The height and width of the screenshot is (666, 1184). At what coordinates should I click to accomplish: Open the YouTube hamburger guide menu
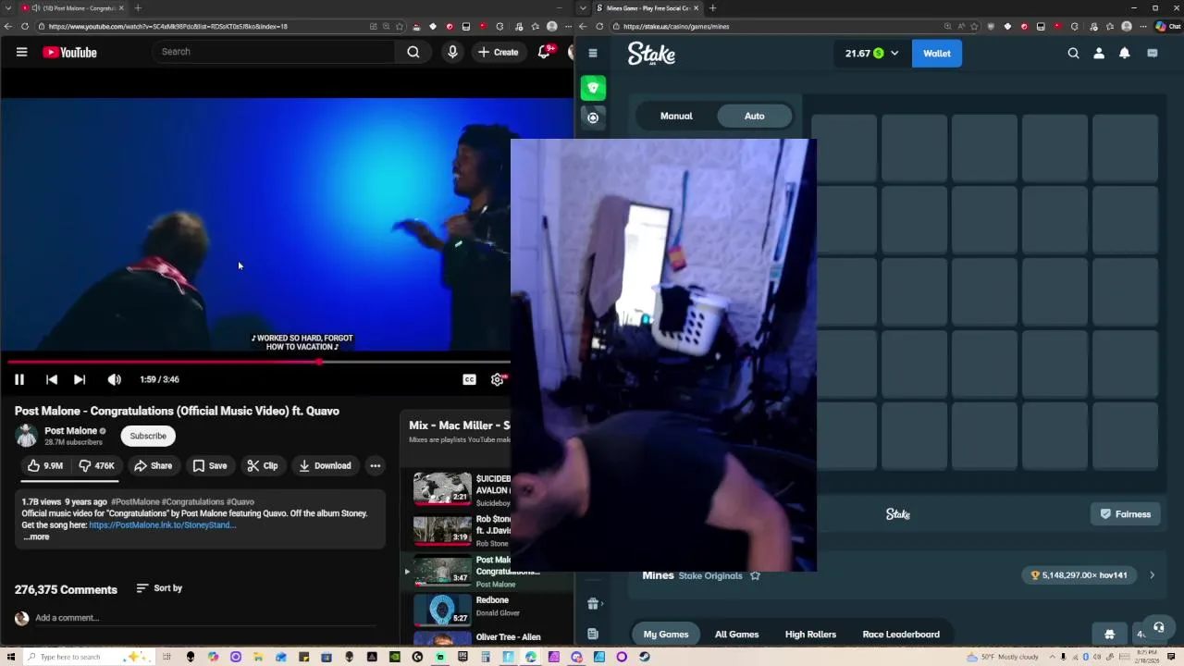click(x=21, y=53)
